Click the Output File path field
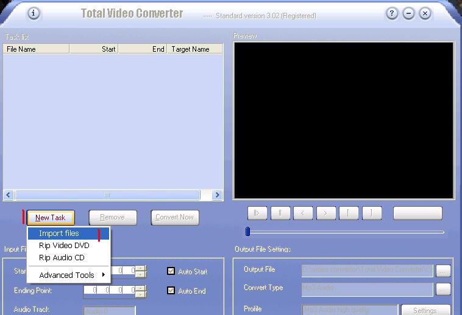This screenshot has height=315, width=462. [367, 271]
